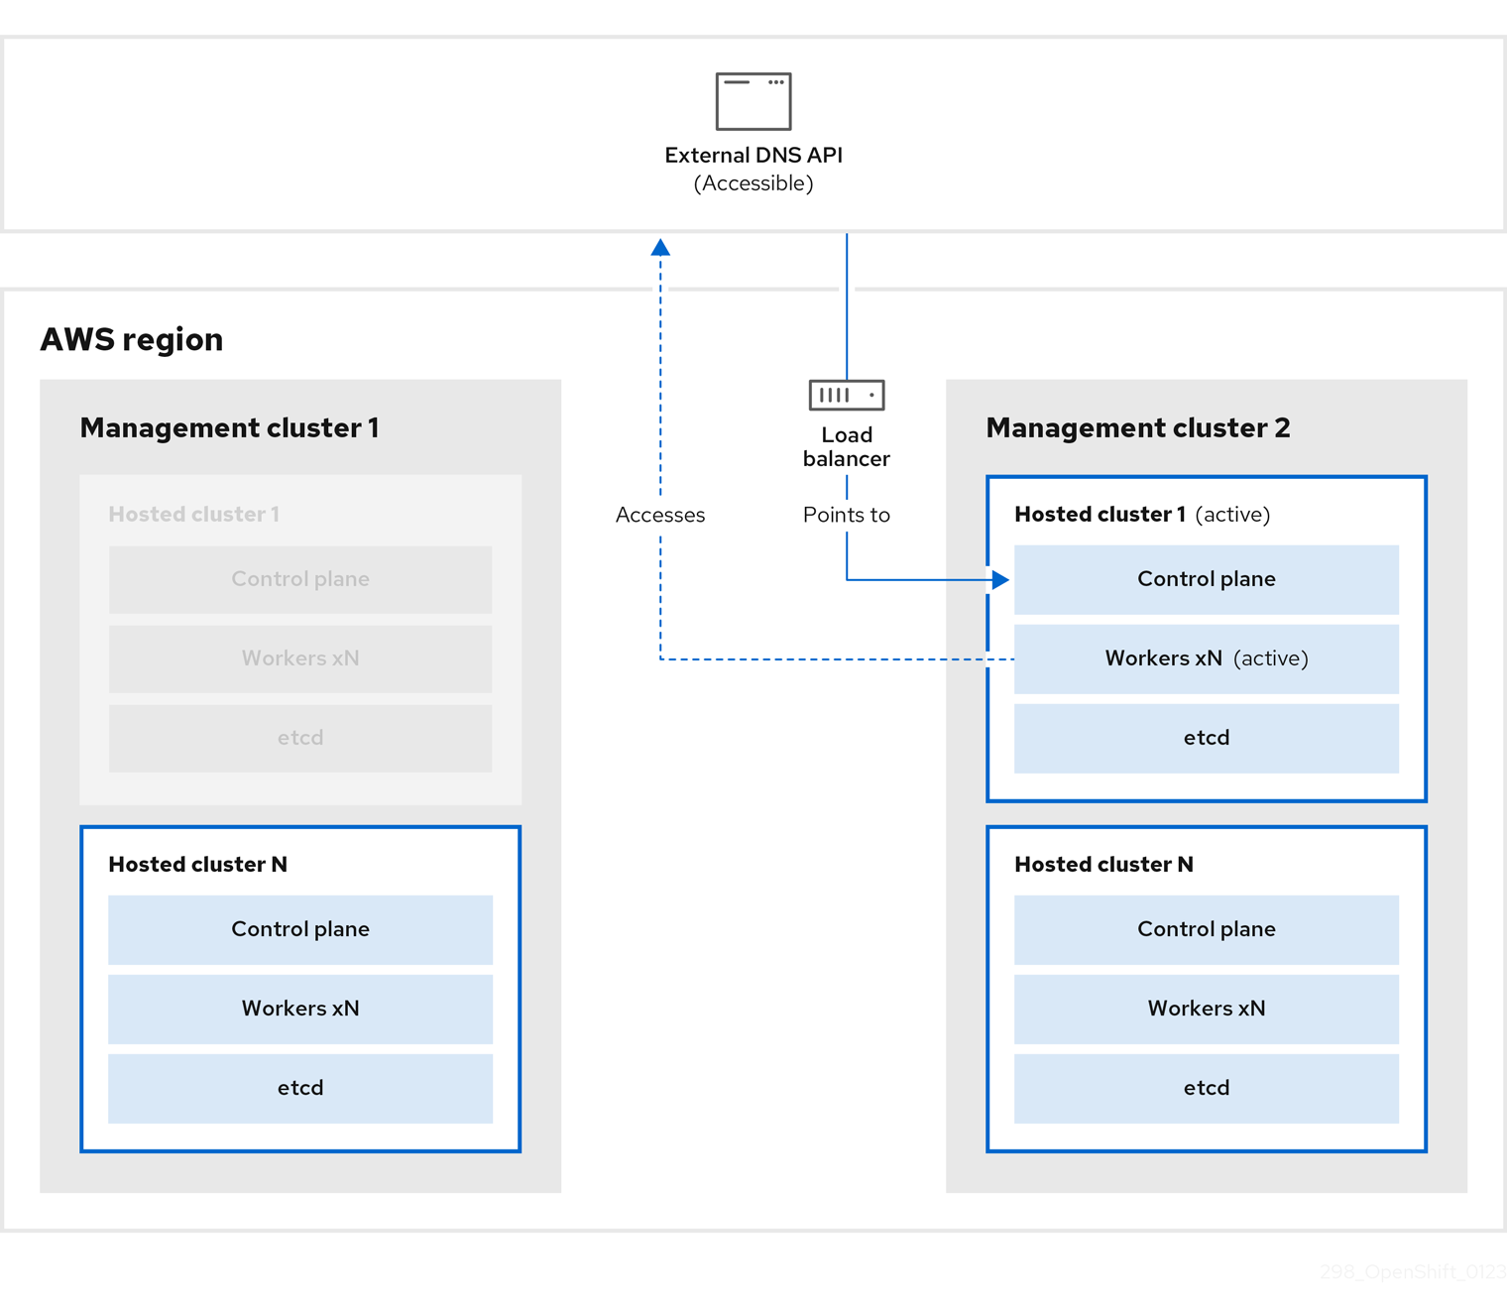Click the greyed-out "Hosted cluster 1" title
1507x1312 pixels.
point(194,514)
